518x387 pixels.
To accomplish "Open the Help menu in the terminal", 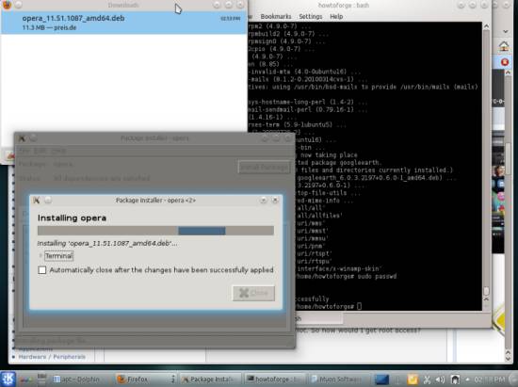I will coord(336,17).
